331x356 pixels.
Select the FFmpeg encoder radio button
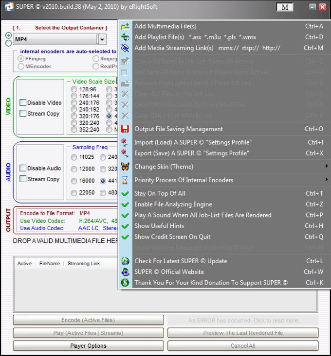click(x=21, y=59)
